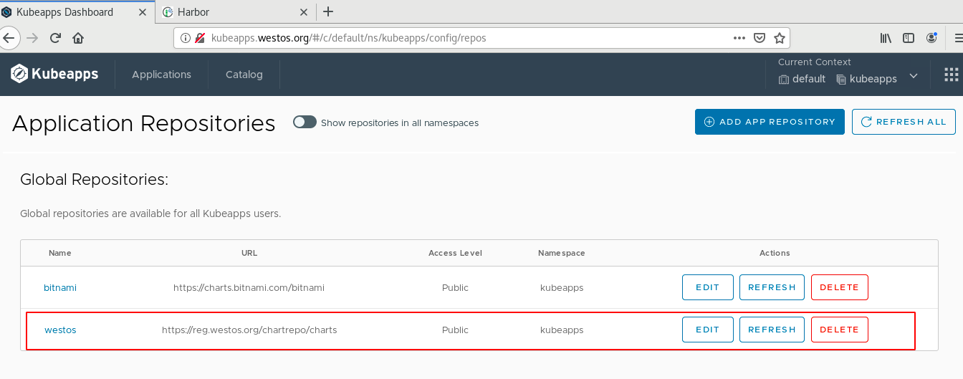Click the insecure connection lock icon
This screenshot has height=379, width=963.
tap(201, 38)
